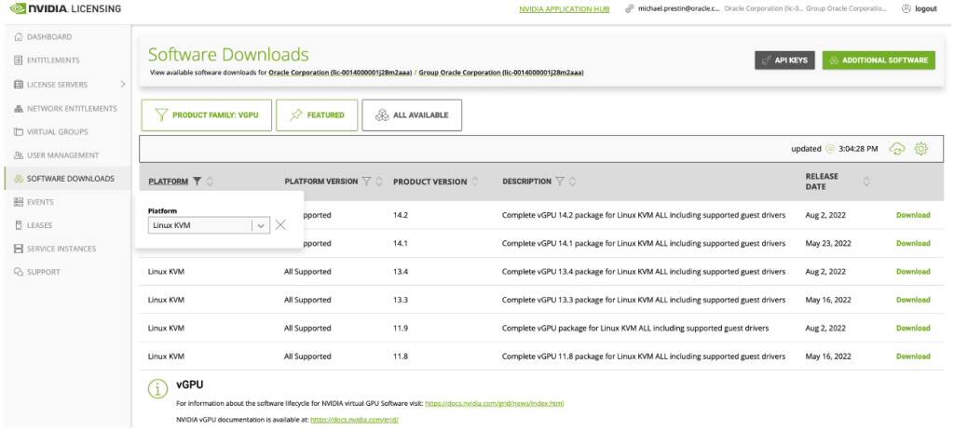Download the vGPU 13.4 package

pyautogui.click(x=913, y=272)
